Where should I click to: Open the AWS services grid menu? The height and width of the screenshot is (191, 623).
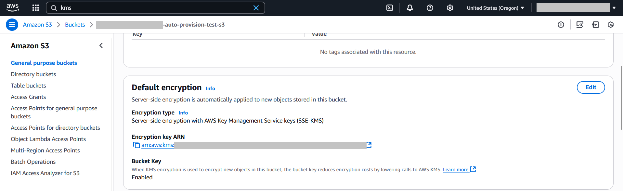(x=36, y=8)
